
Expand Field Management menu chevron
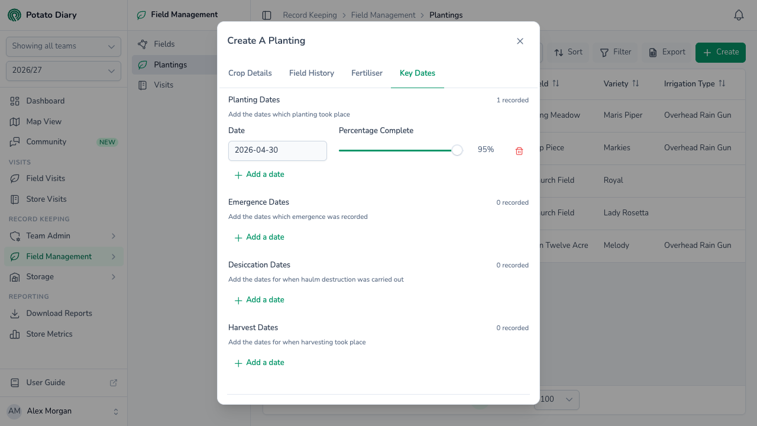[x=114, y=257]
